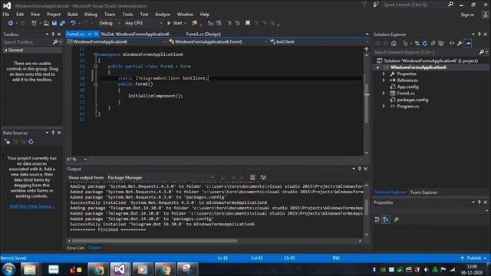The height and width of the screenshot is (276, 491).
Task: Click the Categorized view icon in Properties
Action: pyautogui.click(x=377, y=220)
